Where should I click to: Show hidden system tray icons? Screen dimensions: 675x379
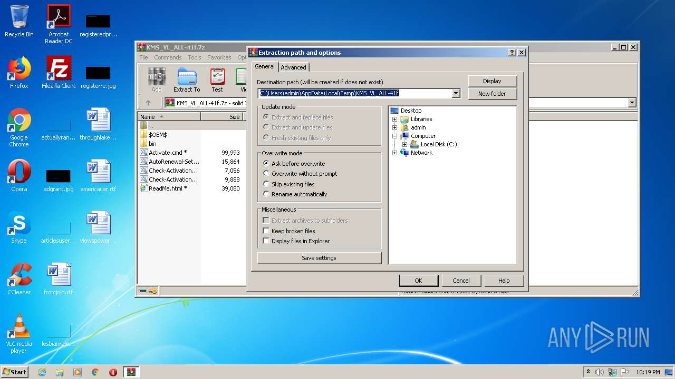point(588,372)
